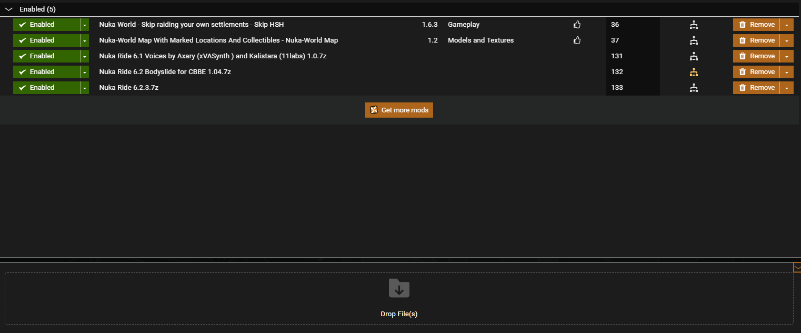Select Nuka Ride 6.1 Voices by Axary name
801x333 pixels.
click(213, 56)
